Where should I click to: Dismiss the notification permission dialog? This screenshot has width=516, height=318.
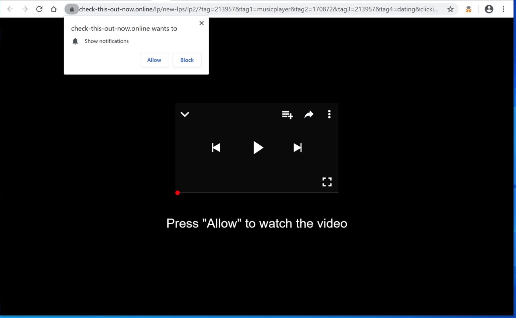coord(201,23)
